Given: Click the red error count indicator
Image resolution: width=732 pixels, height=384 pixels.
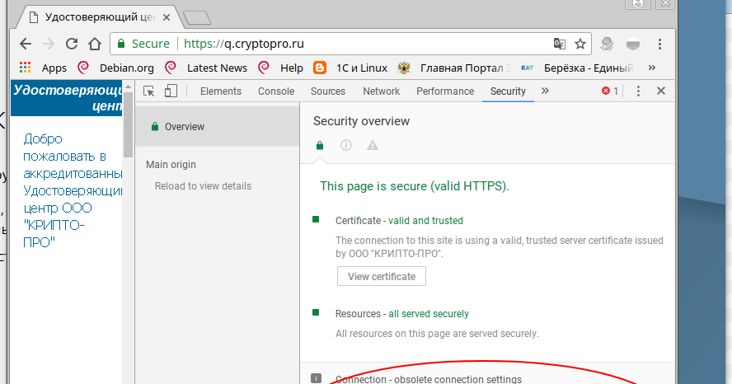Looking at the screenshot, I should point(610,91).
